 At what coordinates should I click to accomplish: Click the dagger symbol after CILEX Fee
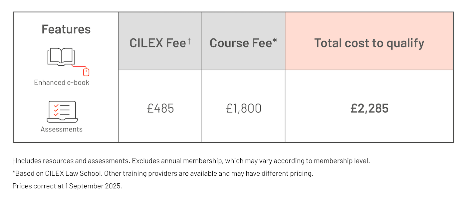click(189, 41)
